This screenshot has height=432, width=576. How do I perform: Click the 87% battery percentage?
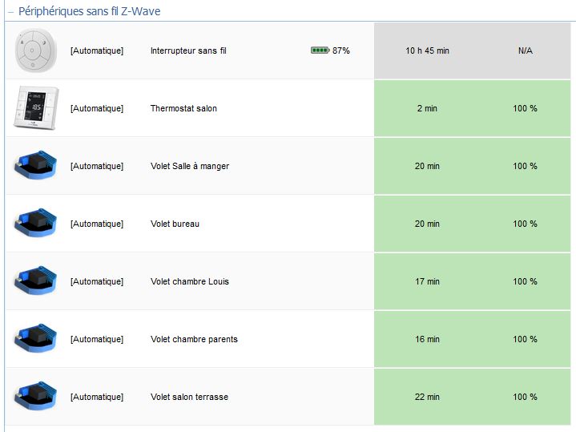(x=341, y=50)
